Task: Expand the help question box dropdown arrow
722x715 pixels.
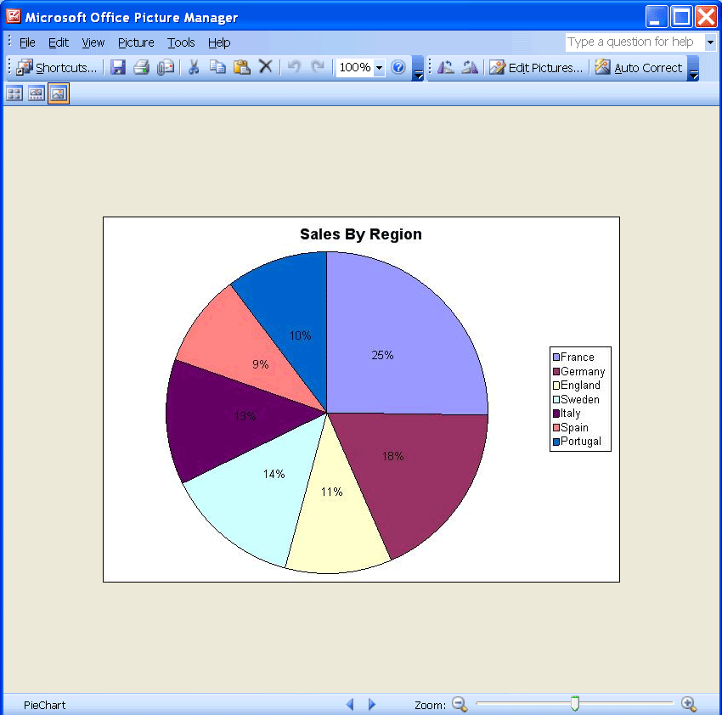Action: [710, 42]
